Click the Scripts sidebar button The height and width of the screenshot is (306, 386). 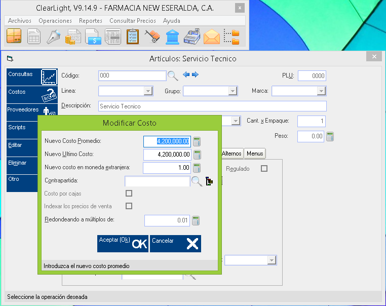[x=22, y=130]
